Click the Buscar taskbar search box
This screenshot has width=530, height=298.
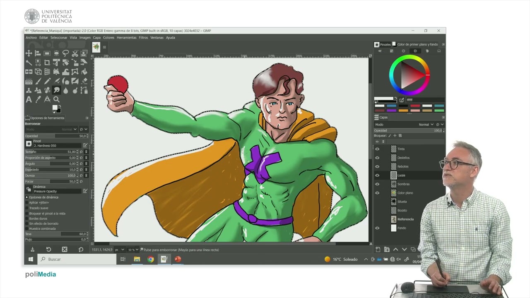[77, 259]
